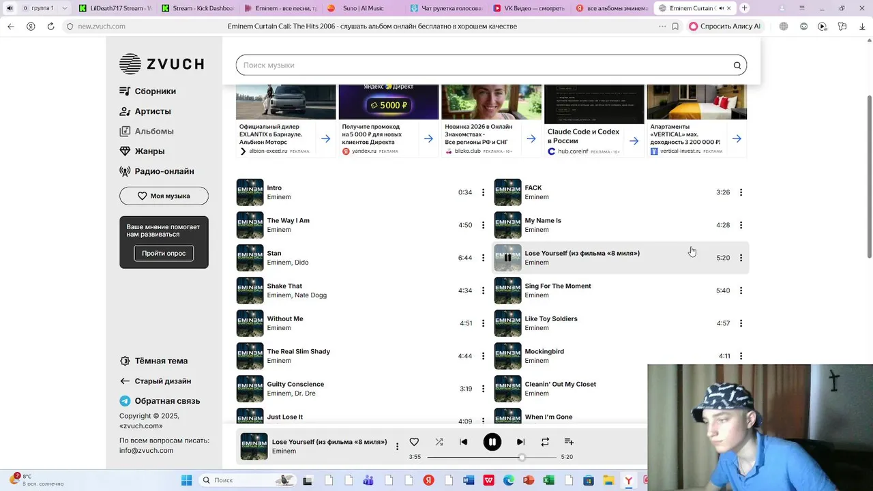Like the current track with the heart icon
This screenshot has width=873, height=491.
click(414, 442)
